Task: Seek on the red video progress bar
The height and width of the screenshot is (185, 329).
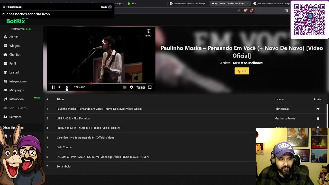Action: point(101,84)
